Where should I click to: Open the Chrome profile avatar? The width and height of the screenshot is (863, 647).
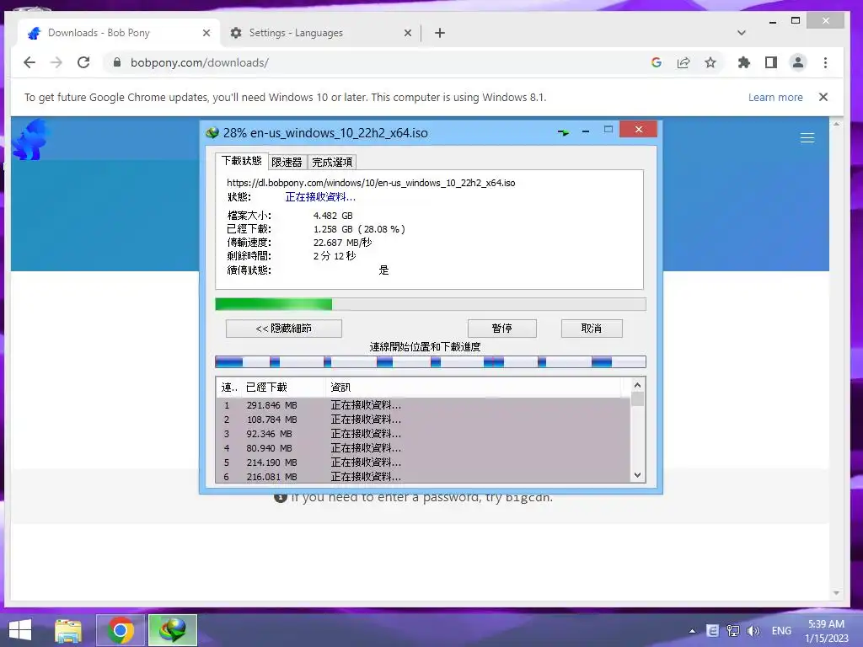[x=797, y=62]
